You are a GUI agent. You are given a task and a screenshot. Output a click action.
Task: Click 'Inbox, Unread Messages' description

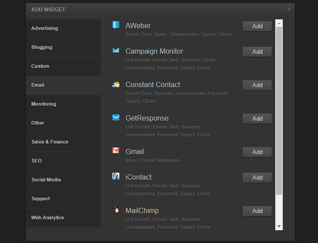(152, 161)
